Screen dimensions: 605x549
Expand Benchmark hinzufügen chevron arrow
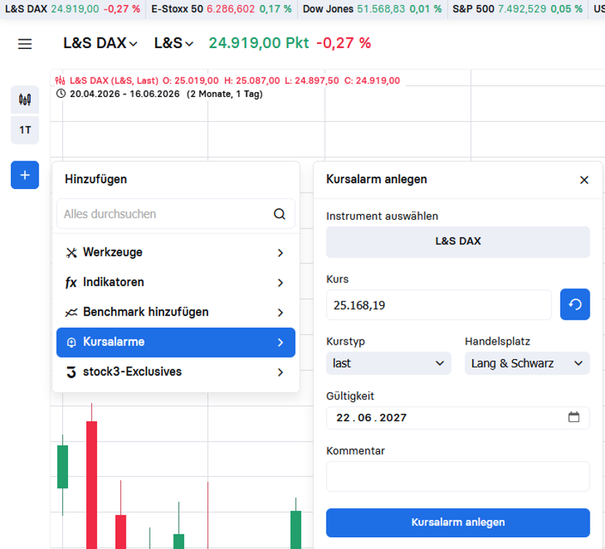coord(281,312)
